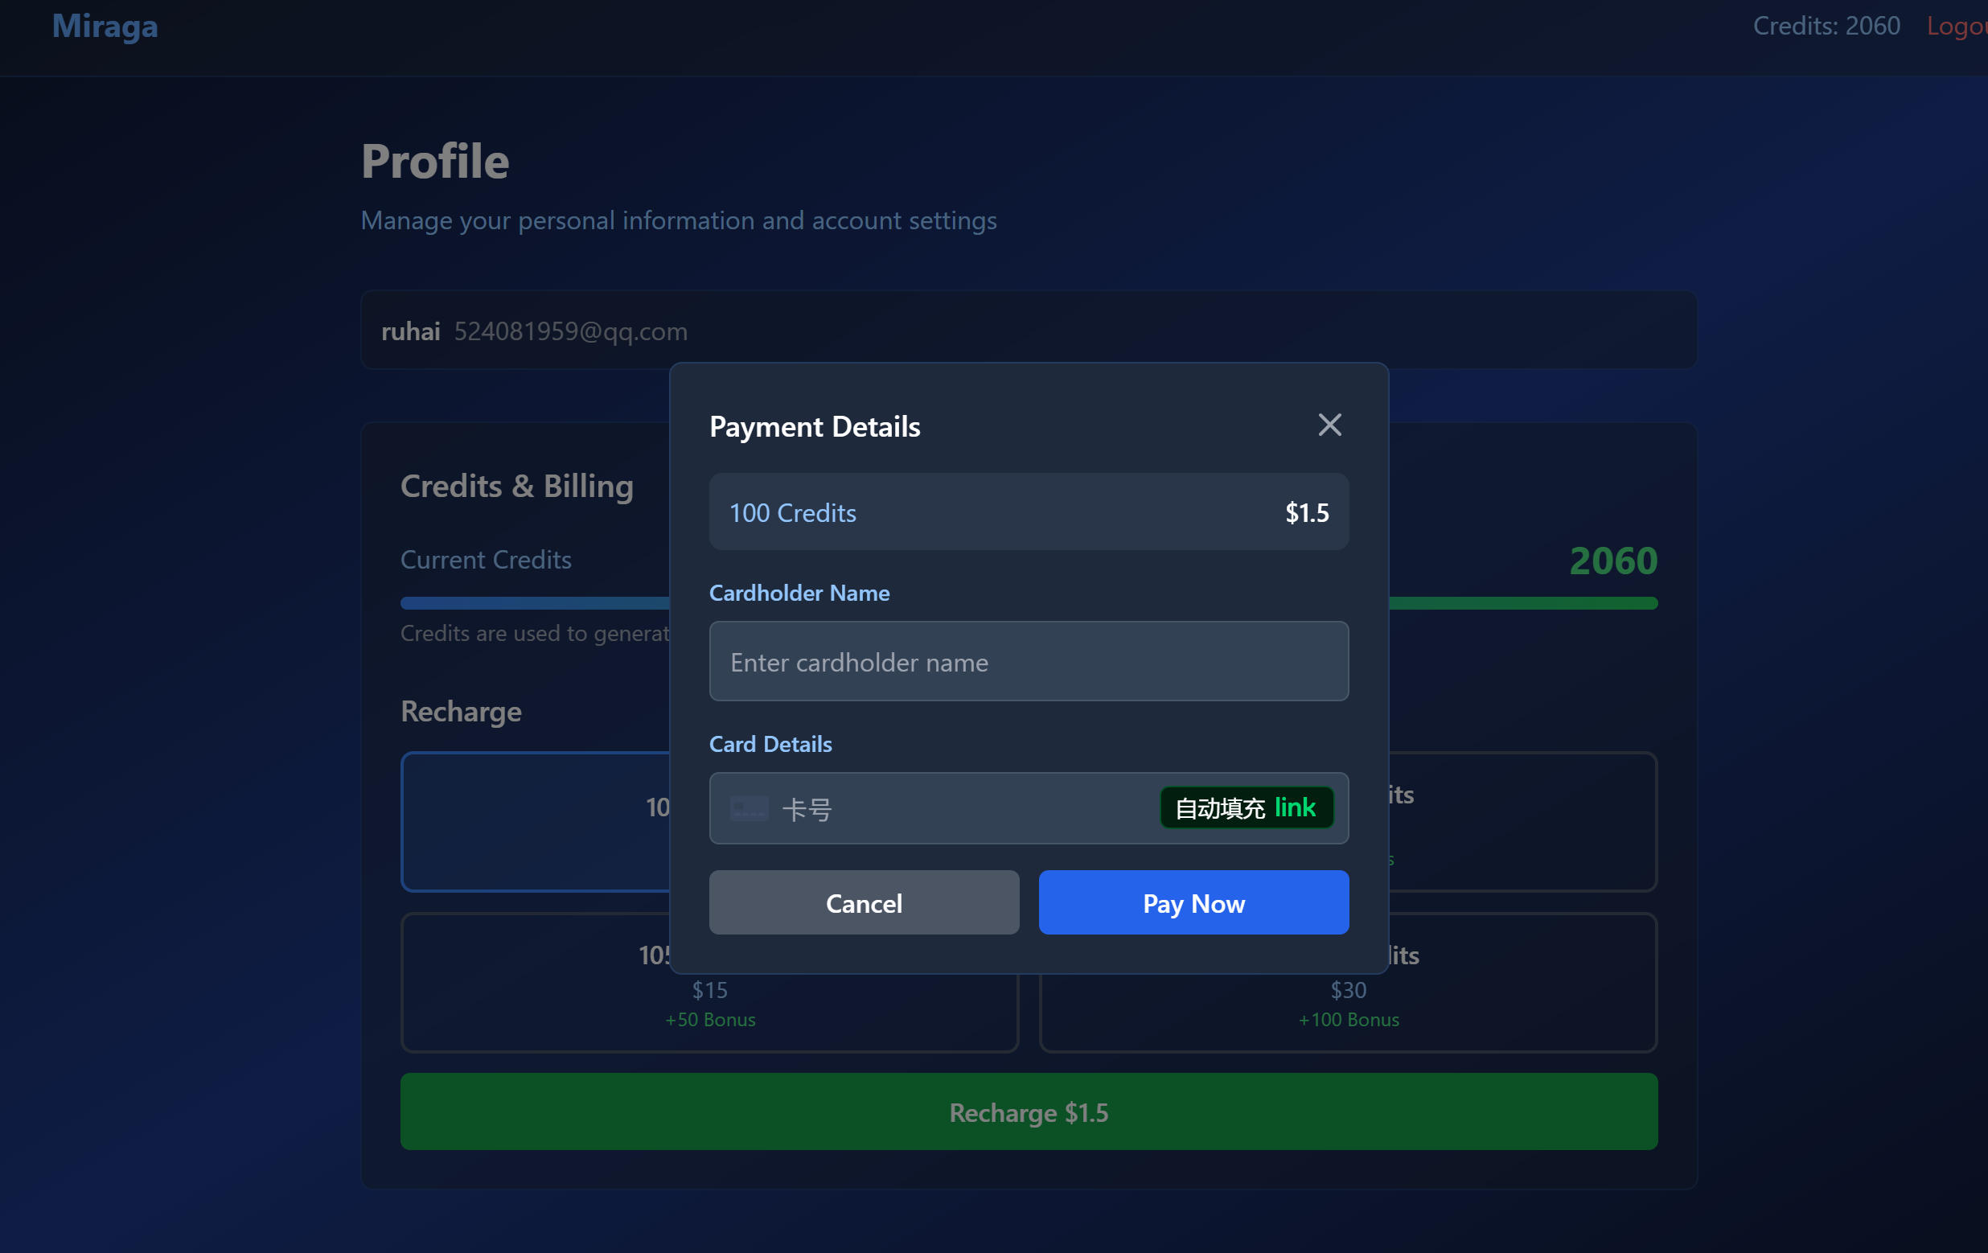
Task: Click the 100 Credits $1.5 summary row
Action: point(1028,511)
